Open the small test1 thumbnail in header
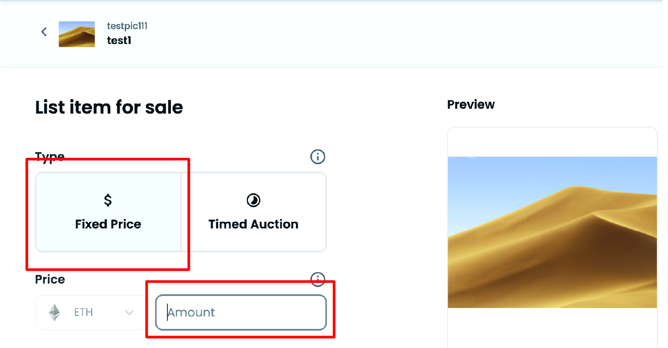This screenshot has width=668, height=348. click(77, 34)
